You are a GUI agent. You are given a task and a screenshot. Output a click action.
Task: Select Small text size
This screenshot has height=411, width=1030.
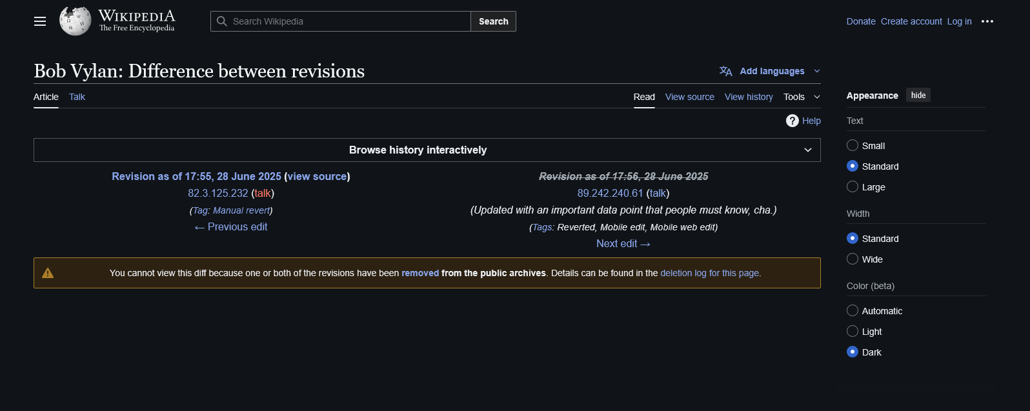pos(853,145)
